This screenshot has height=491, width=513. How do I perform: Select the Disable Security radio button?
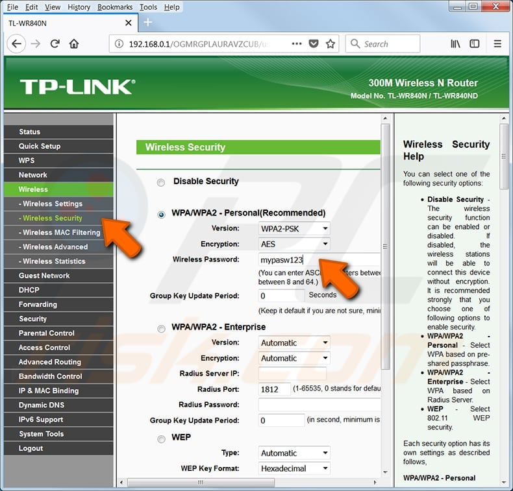(x=160, y=182)
